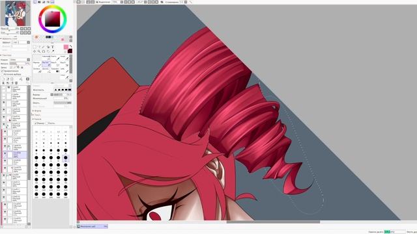Switch to the open document tab

93,226
